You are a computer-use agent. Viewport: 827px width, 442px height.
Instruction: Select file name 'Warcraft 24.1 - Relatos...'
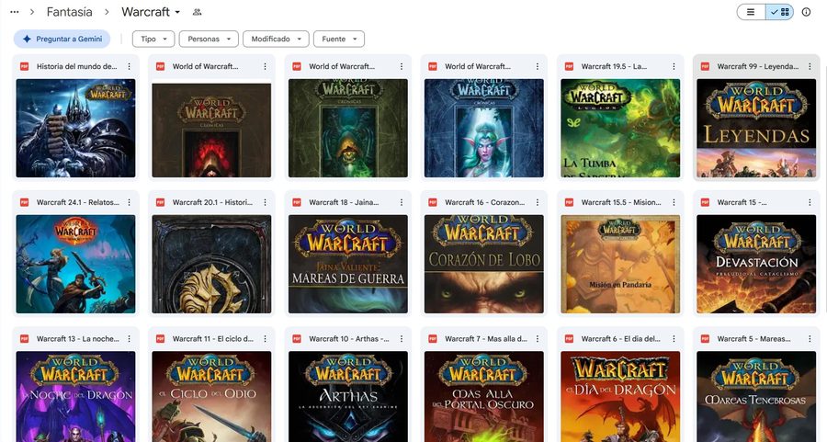coord(77,202)
